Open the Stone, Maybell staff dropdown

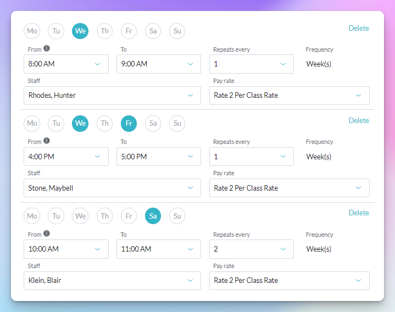point(113,188)
